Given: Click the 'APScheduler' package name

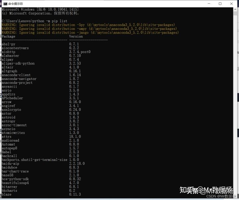Looking at the screenshot, I should pyautogui.click(x=12, y=98).
